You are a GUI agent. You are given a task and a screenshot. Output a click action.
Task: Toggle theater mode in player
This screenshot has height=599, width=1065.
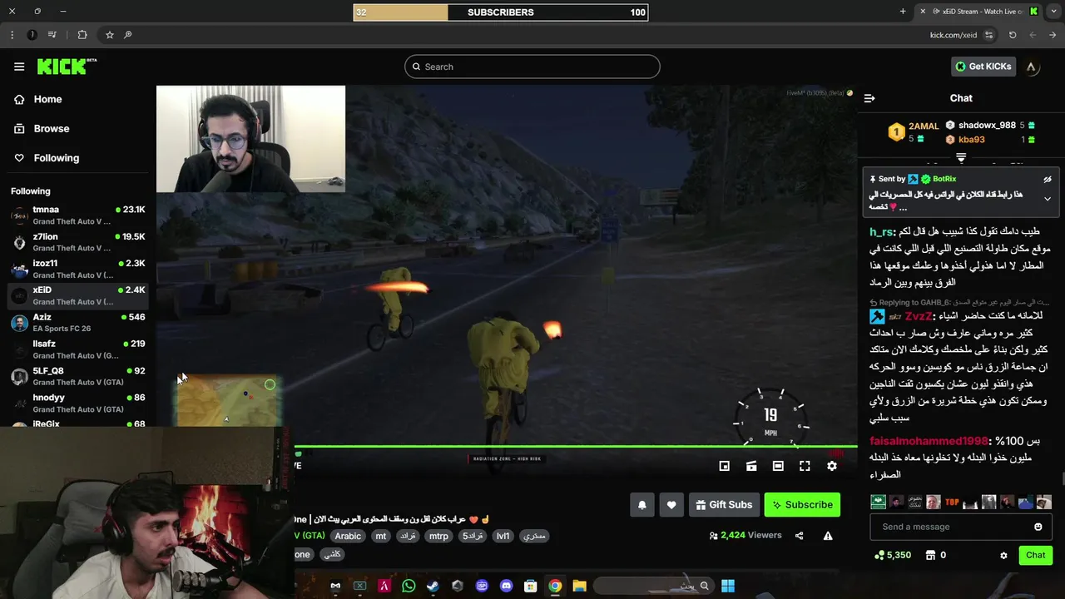778,466
